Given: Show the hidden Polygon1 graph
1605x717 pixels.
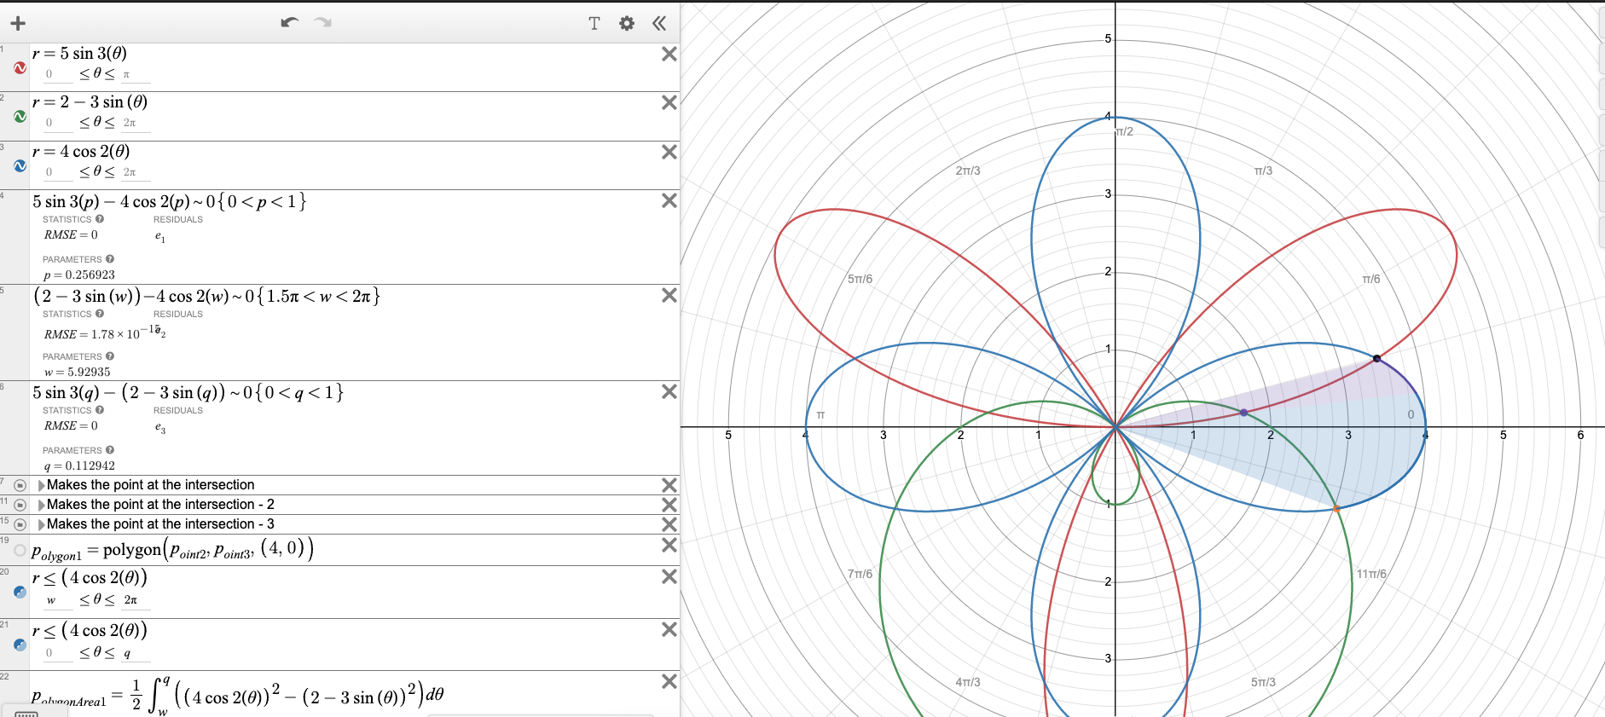Looking at the screenshot, I should (20, 550).
